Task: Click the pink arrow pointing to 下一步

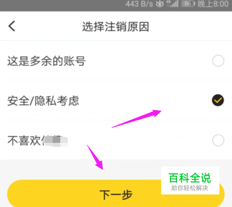Action: [x=95, y=157]
